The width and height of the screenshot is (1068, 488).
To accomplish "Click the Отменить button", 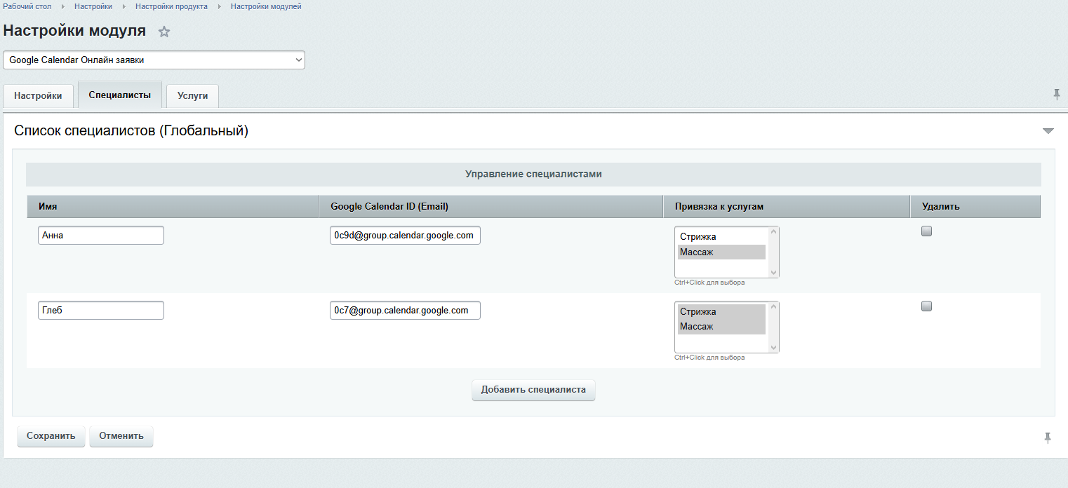I will pos(121,436).
